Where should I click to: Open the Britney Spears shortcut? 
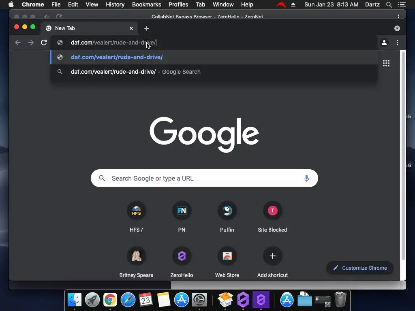pyautogui.click(x=136, y=262)
